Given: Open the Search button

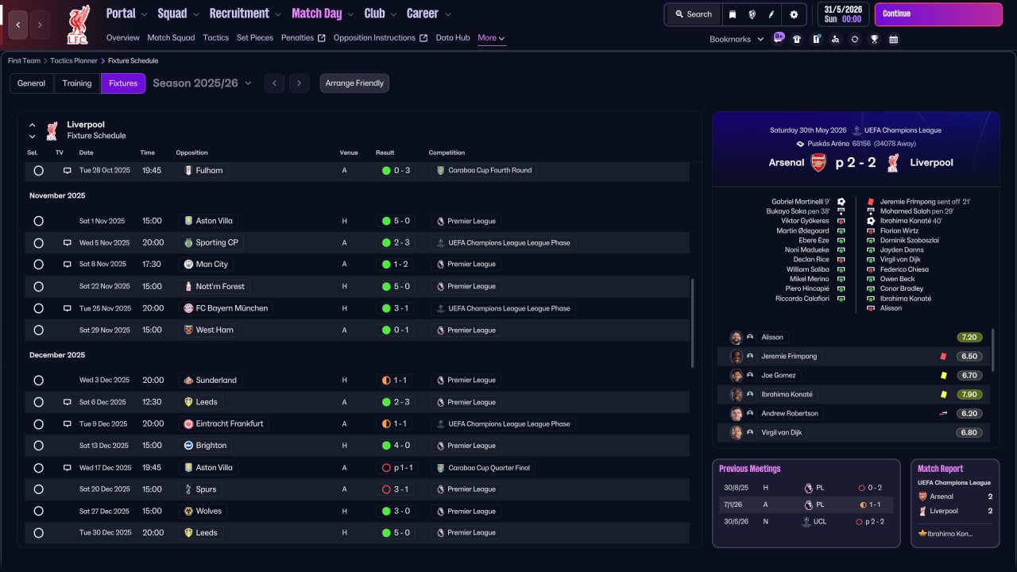Looking at the screenshot, I should point(693,14).
